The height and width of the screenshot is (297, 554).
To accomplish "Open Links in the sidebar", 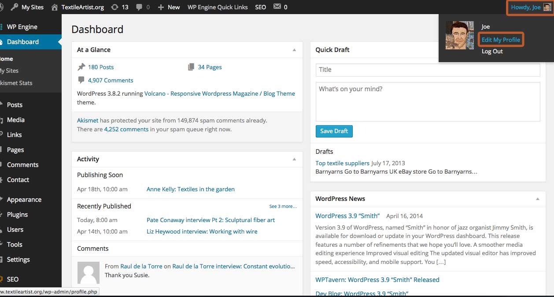I will pos(15,135).
